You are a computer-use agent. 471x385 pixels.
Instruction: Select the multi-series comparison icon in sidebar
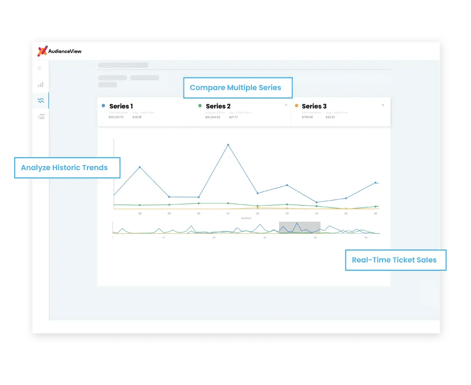41,100
